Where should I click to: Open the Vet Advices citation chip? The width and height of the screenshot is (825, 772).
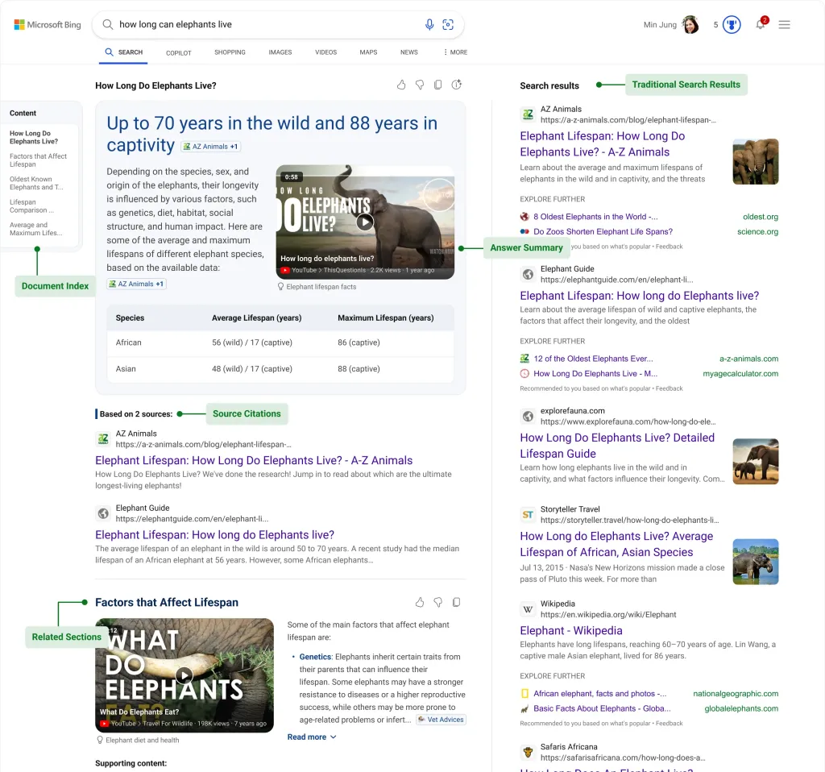click(441, 720)
